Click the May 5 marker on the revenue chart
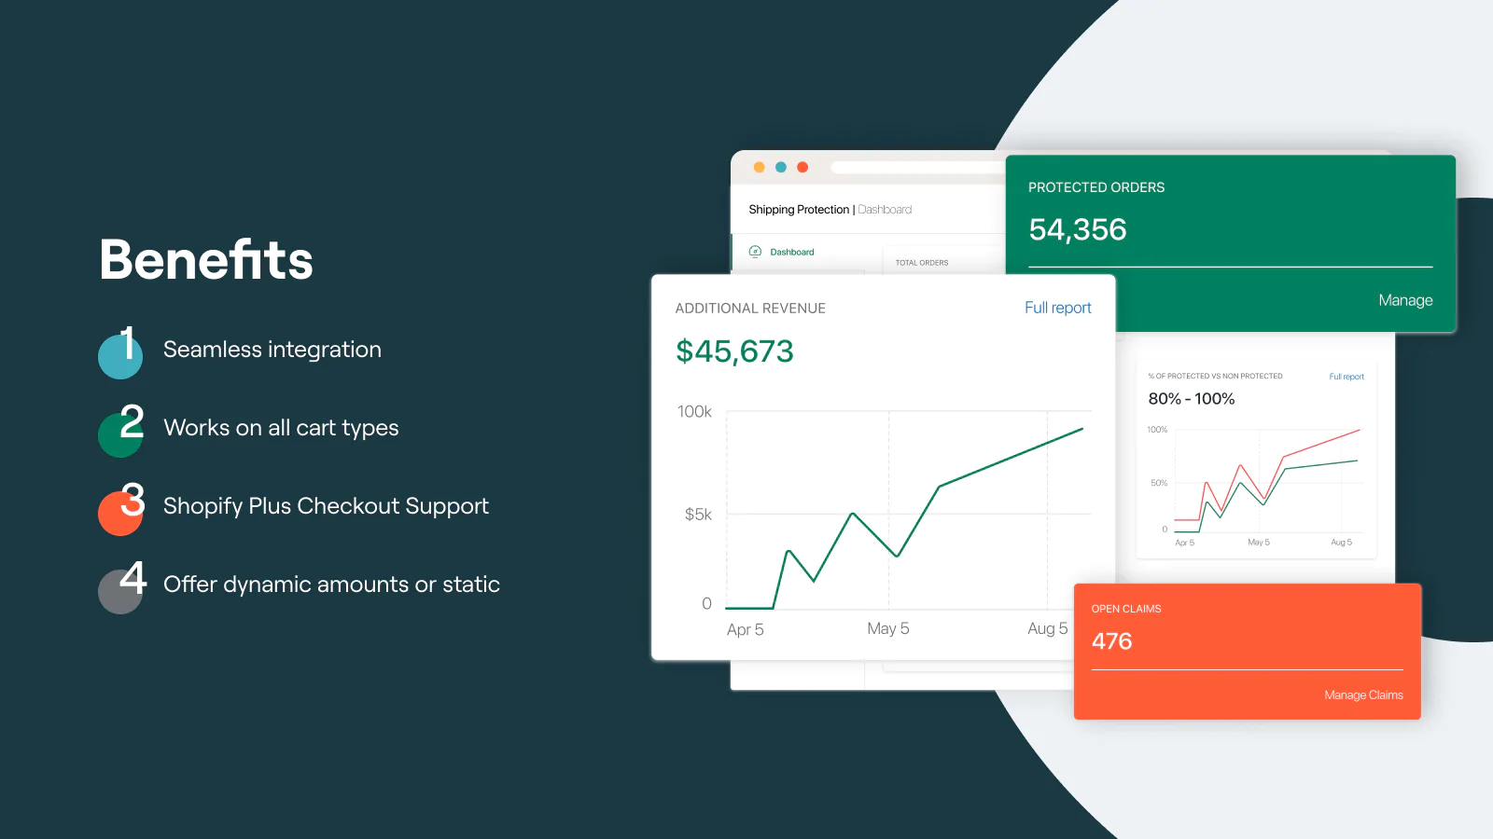The image size is (1493, 839). tap(887, 628)
